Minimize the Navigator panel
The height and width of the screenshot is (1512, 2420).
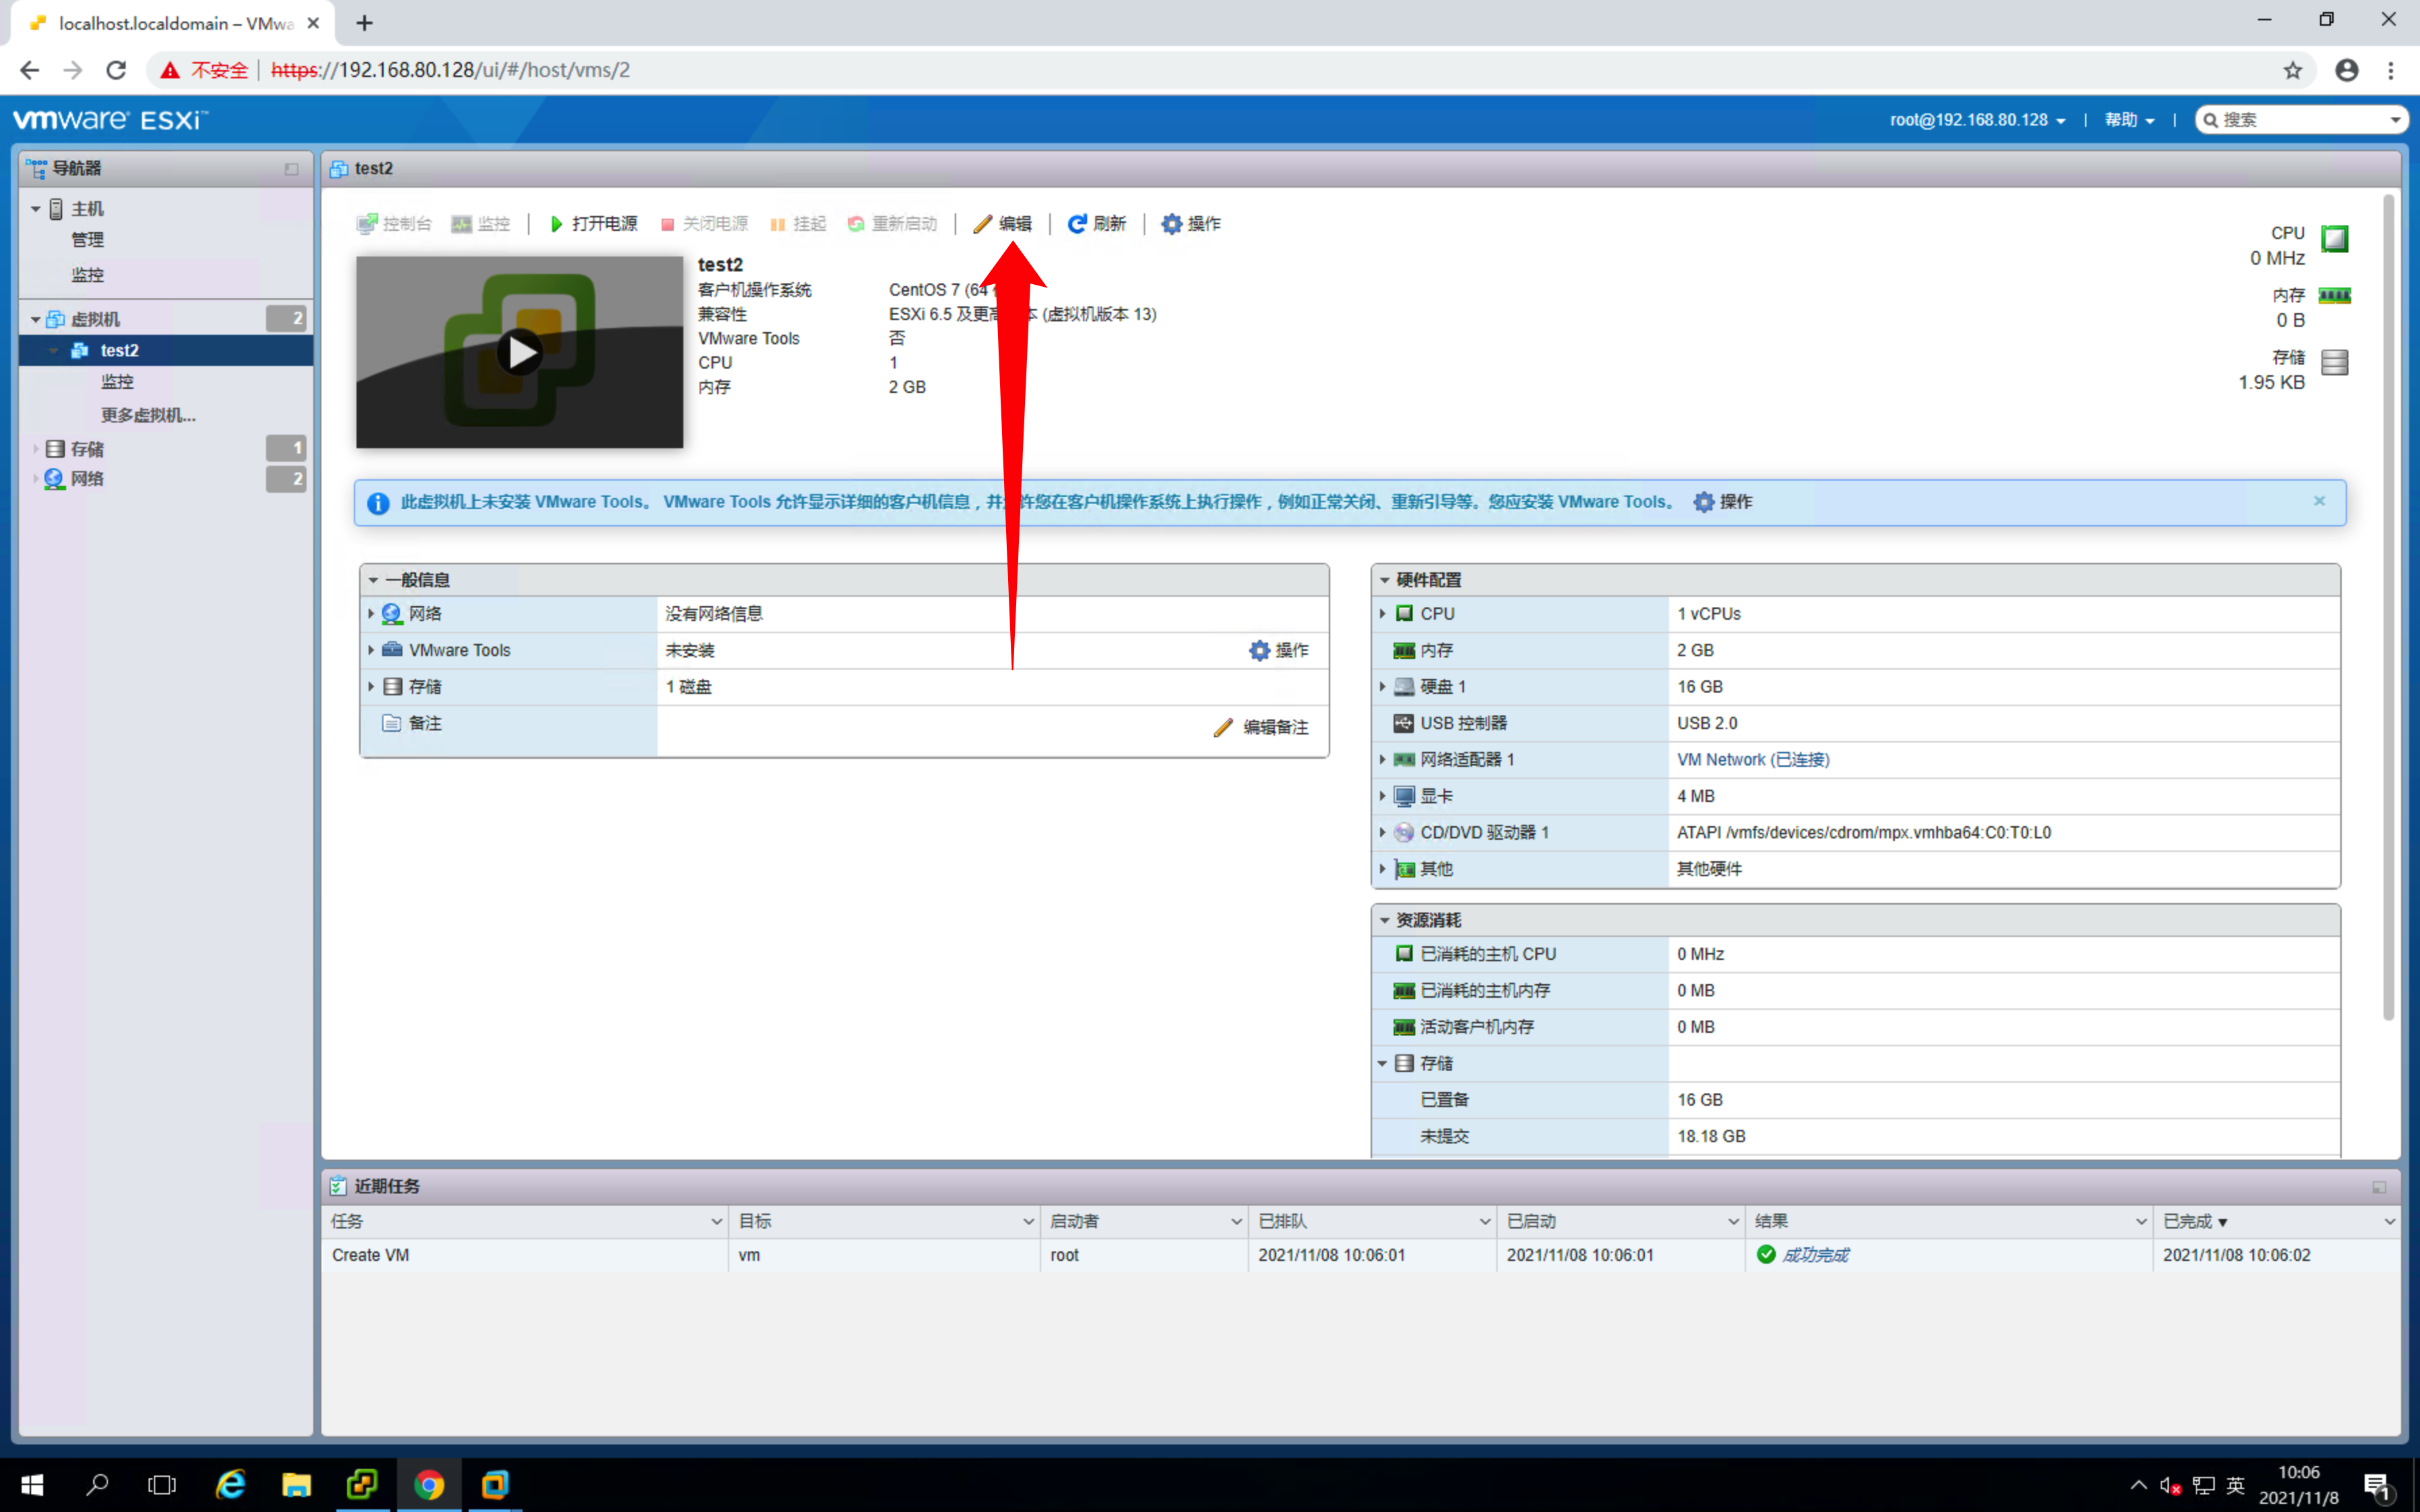coord(291,169)
